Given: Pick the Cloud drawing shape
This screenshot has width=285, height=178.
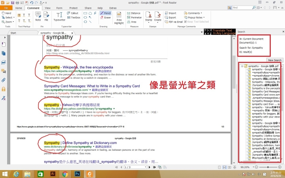Looking at the screenshot, I should [90, 13].
